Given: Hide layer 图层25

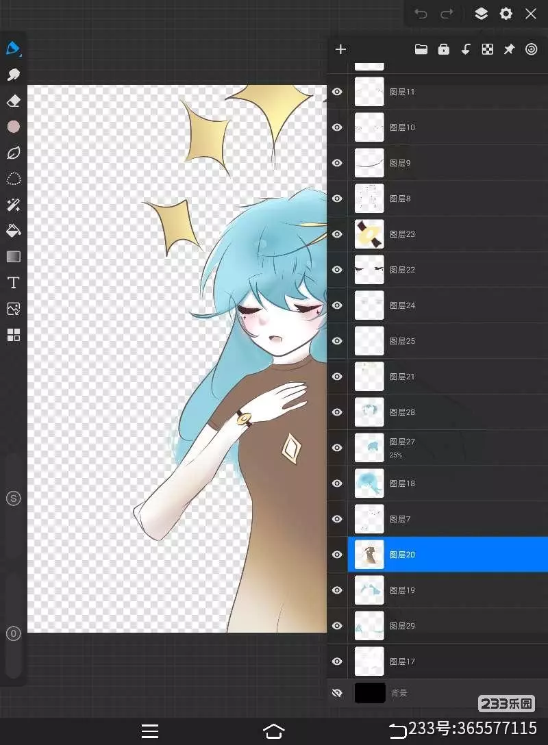Looking at the screenshot, I should point(337,341).
